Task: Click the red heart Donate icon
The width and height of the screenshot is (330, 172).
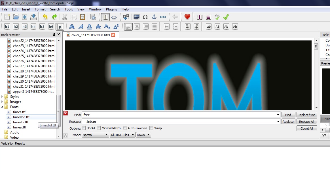Action: coord(187,17)
